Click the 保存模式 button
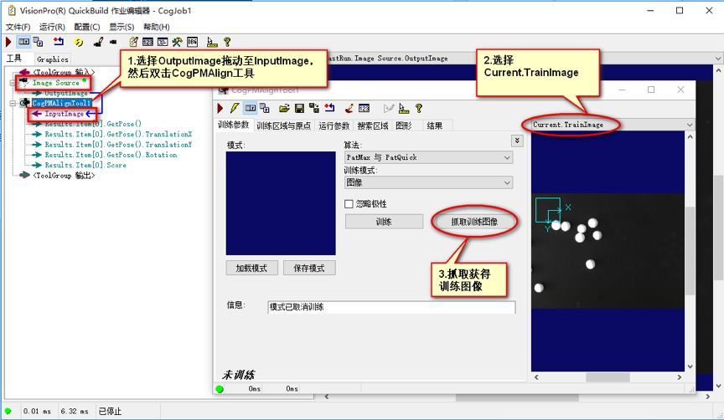 (309, 268)
